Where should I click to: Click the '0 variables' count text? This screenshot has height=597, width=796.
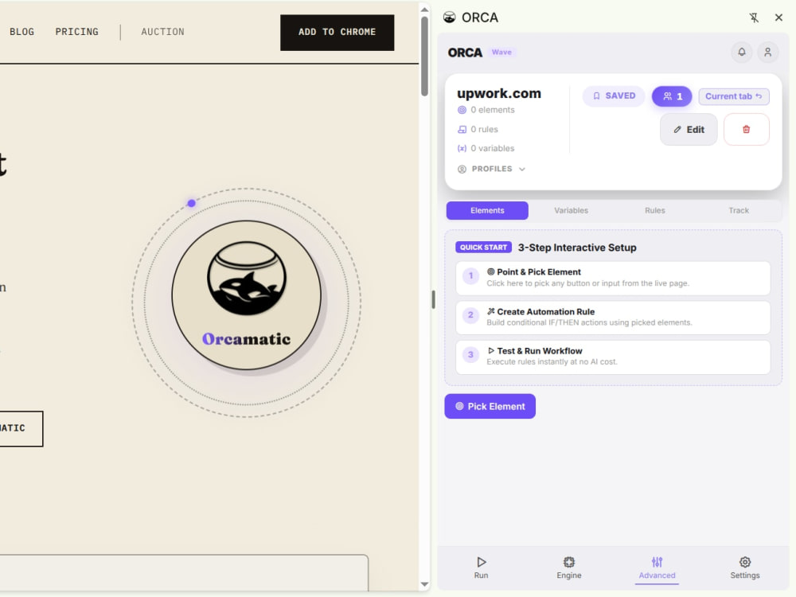coord(492,149)
